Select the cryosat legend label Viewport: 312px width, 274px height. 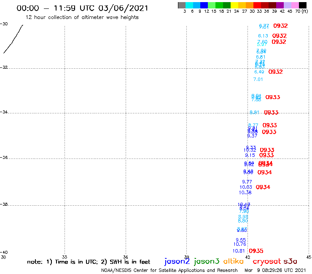pos(267,261)
